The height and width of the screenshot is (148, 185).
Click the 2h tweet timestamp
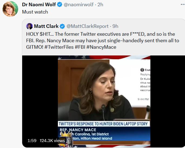[100, 5]
